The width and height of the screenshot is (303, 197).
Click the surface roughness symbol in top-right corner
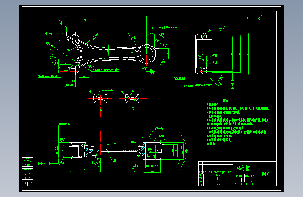click(260, 18)
